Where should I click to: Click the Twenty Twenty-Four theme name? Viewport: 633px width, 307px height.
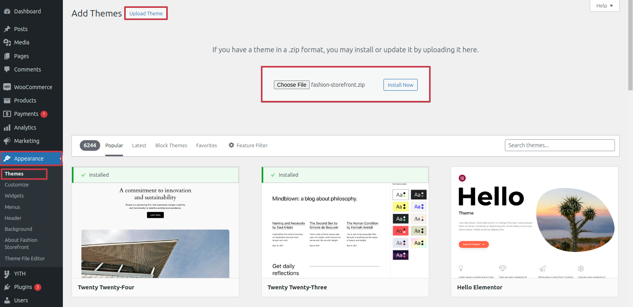[106, 287]
